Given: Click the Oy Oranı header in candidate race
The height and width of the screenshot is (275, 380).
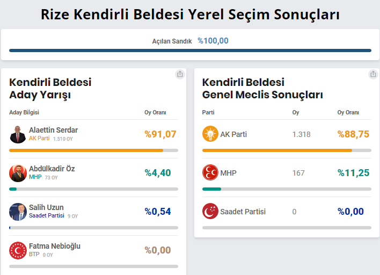Looking at the screenshot, I should coord(155,112).
